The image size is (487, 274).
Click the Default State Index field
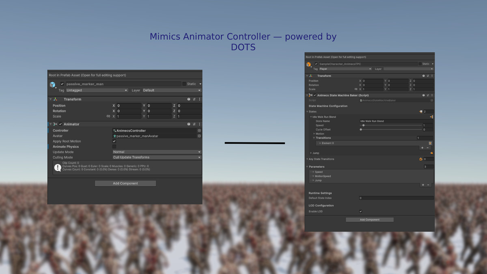pos(396,198)
